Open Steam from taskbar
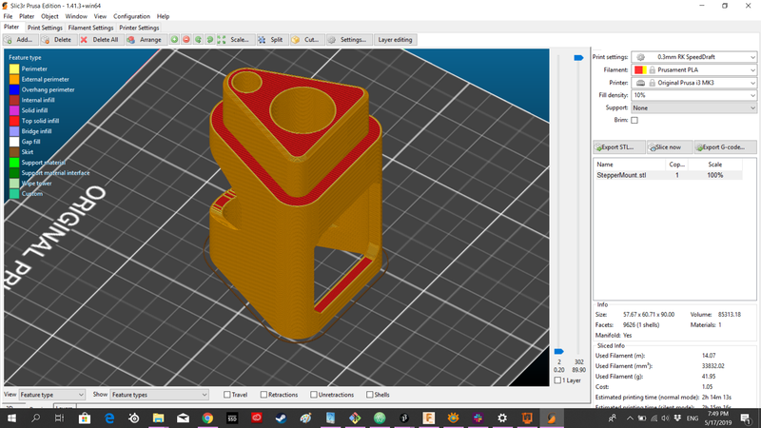The height and width of the screenshot is (428, 761). pos(281,418)
